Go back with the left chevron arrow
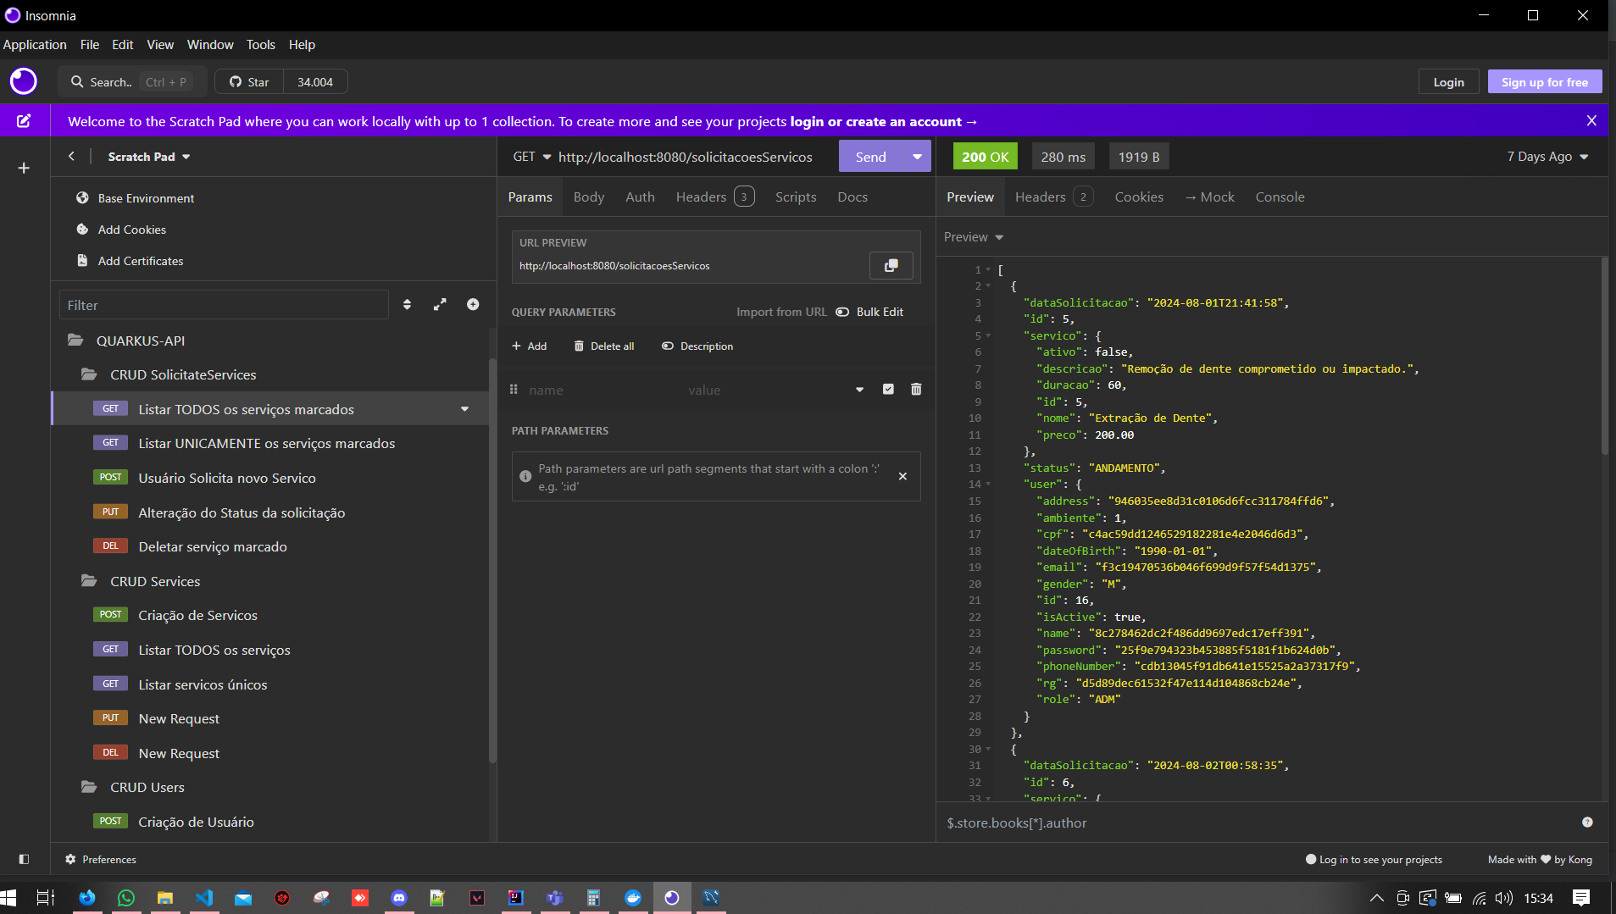This screenshot has width=1616, height=914. pyautogui.click(x=72, y=157)
